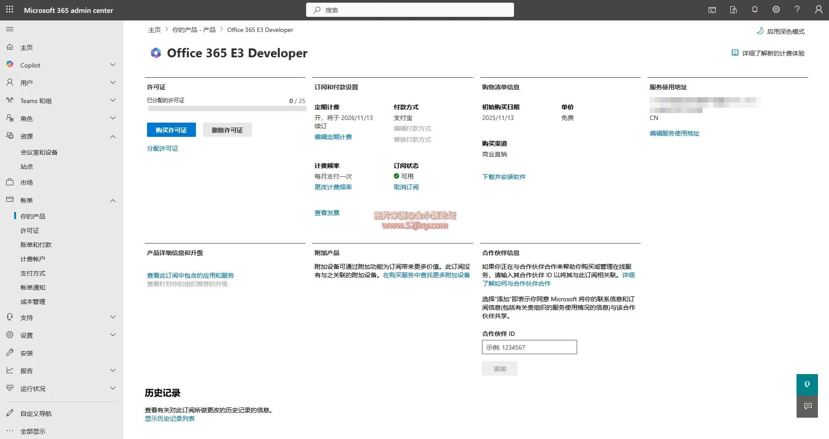Collapse sidebar with the hamburger icon
Screen dimensions: 829x439
pos(10,29)
